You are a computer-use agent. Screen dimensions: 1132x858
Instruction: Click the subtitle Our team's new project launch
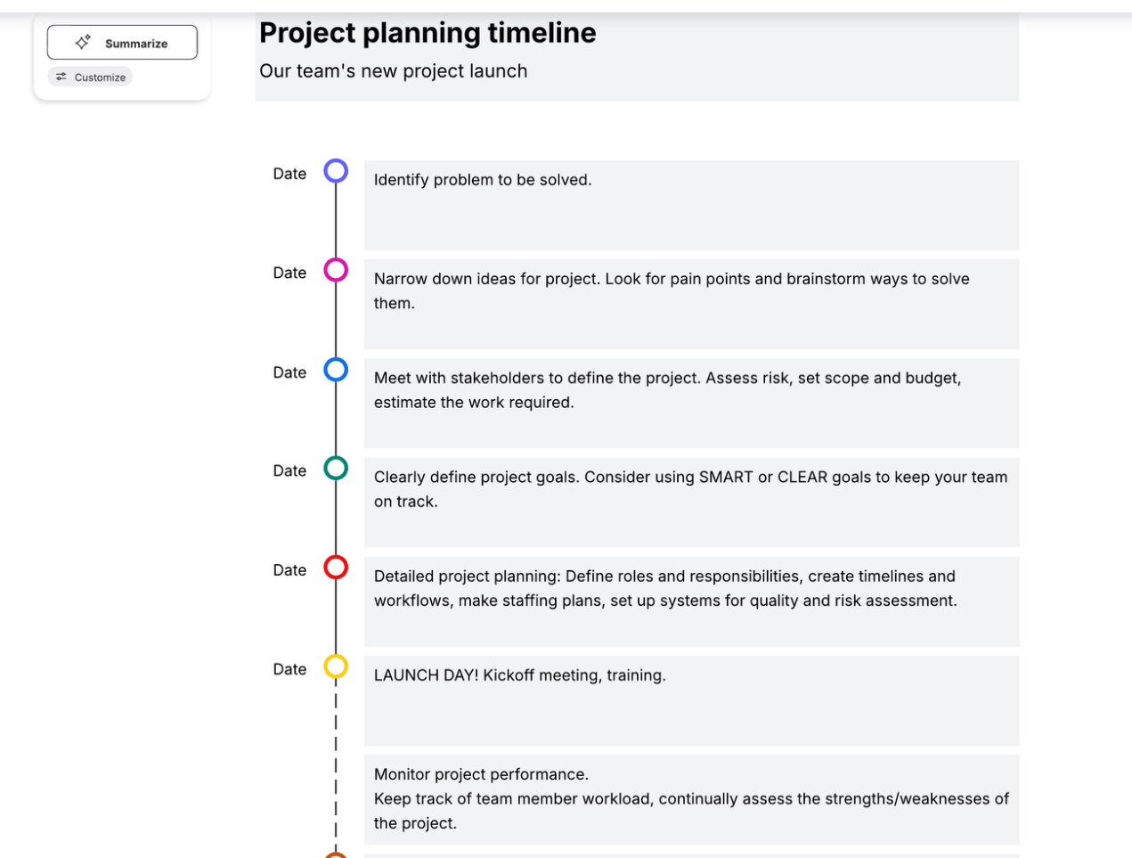pos(393,70)
